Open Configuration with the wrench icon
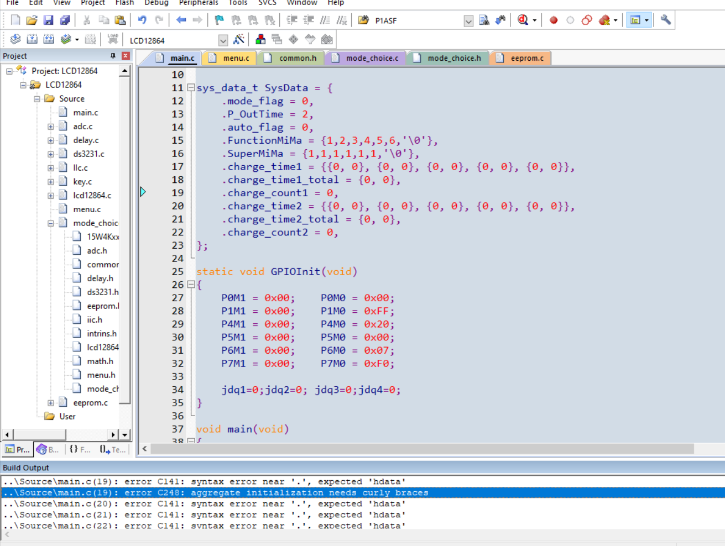Image resolution: width=725 pixels, height=546 pixels. (666, 20)
